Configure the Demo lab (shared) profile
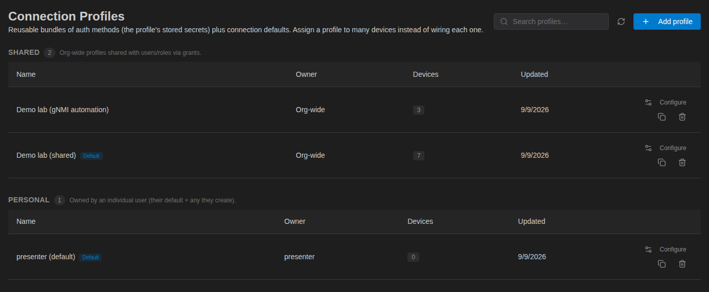 666,148
